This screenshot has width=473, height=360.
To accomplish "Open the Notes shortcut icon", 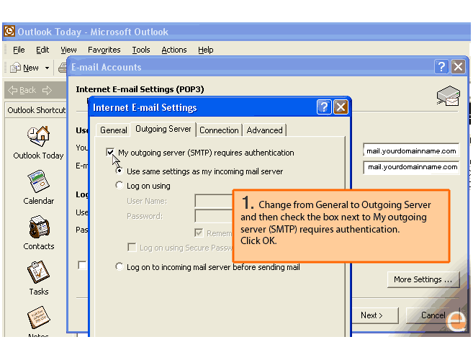I will (38, 318).
